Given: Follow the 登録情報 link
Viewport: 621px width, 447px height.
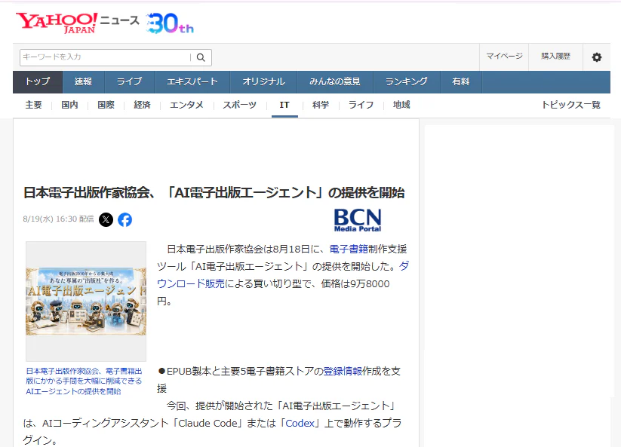Looking at the screenshot, I should pyautogui.click(x=343, y=371).
